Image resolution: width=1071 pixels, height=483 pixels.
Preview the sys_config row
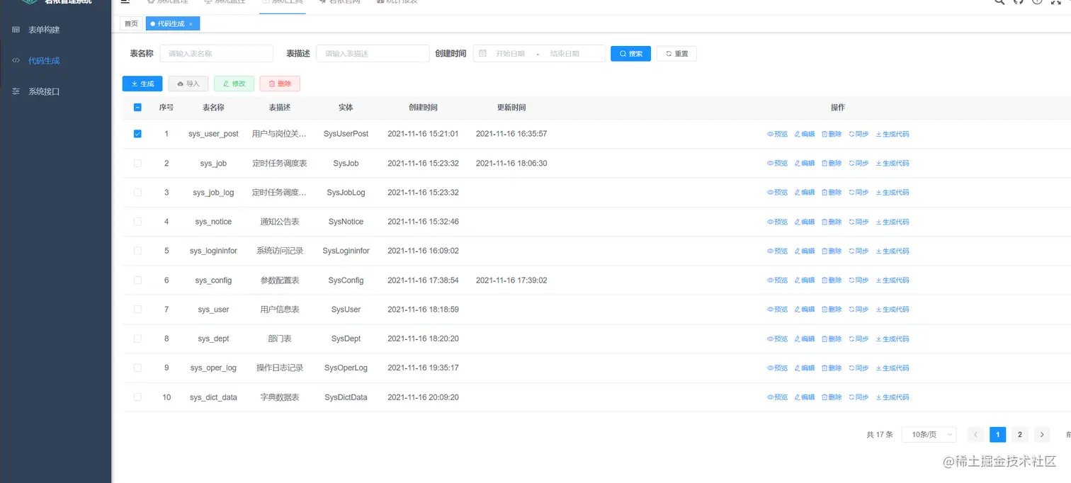[777, 280]
